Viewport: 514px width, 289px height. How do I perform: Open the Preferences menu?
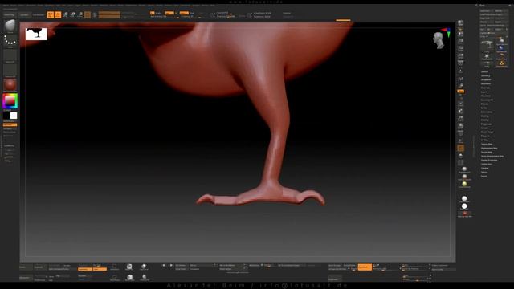click(131, 6)
